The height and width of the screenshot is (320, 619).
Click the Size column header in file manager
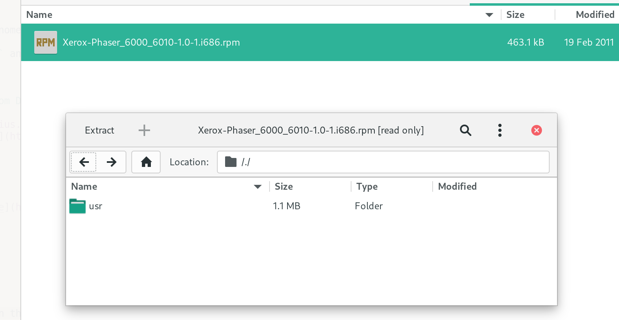point(515,15)
